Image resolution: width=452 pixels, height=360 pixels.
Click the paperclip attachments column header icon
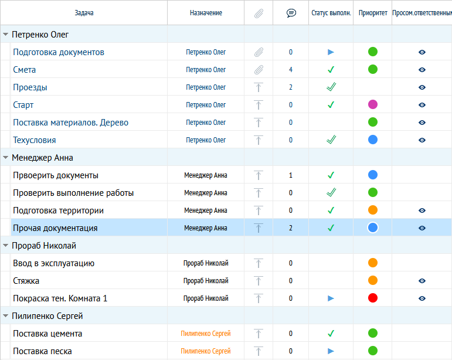tap(259, 13)
